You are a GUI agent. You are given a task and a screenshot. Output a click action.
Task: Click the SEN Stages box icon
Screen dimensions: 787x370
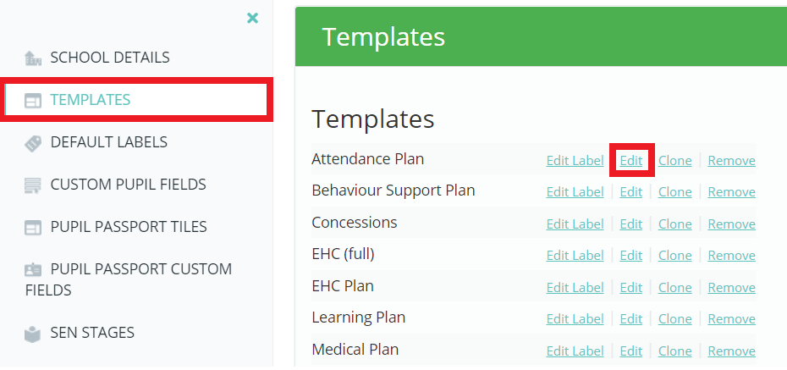tap(33, 334)
